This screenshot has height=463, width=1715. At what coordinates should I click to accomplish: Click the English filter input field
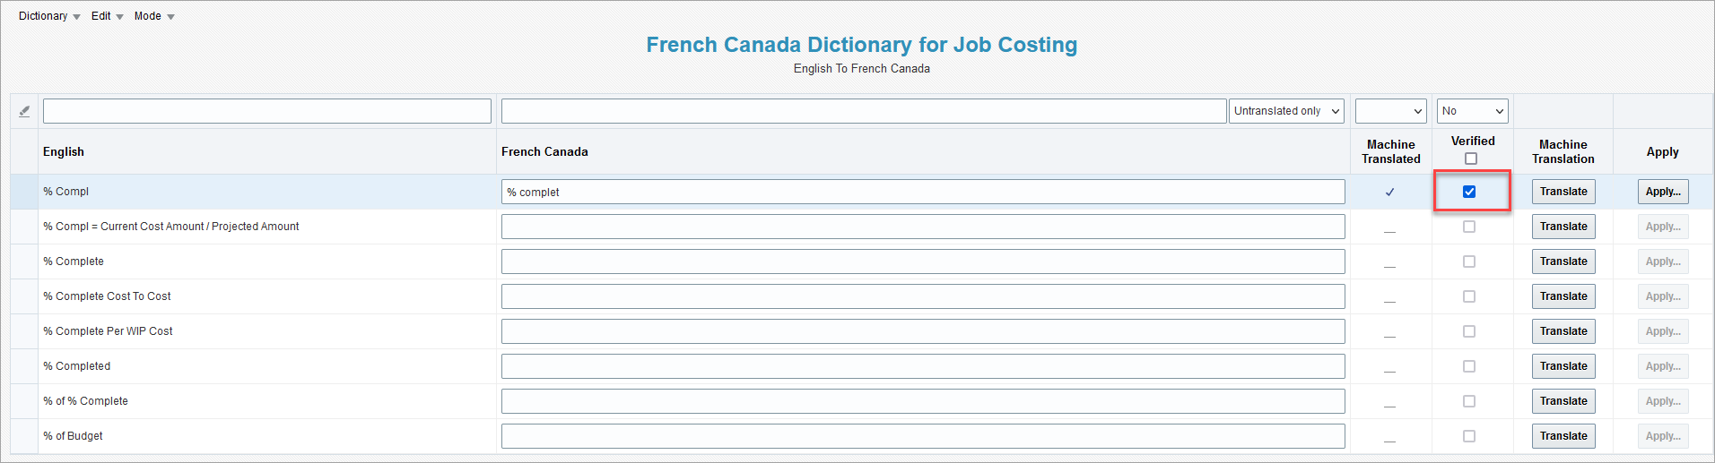click(267, 111)
